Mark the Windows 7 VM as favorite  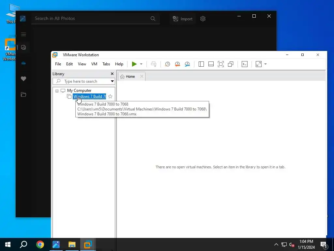click(x=110, y=96)
